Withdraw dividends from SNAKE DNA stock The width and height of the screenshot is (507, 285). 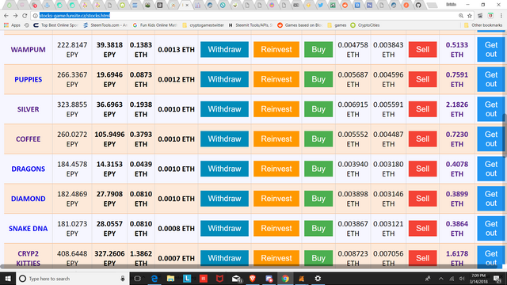click(x=224, y=228)
